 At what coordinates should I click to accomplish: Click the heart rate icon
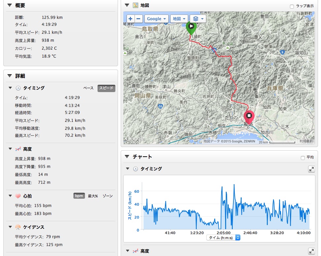(x=18, y=196)
